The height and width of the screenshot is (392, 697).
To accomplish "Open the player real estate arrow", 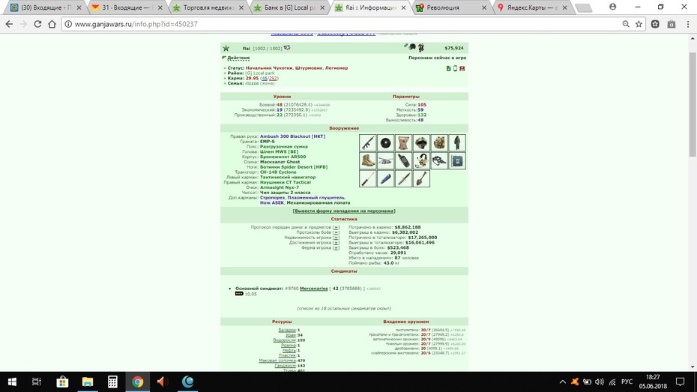I will pos(336,238).
